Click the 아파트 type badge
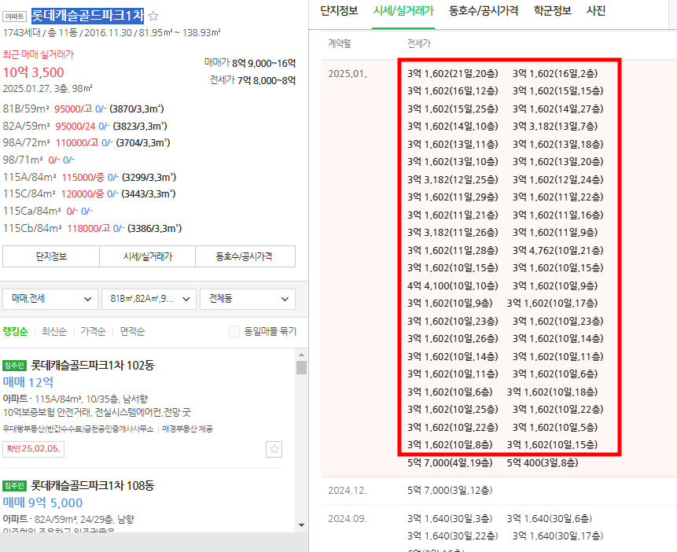This screenshot has width=677, height=552. [15, 17]
